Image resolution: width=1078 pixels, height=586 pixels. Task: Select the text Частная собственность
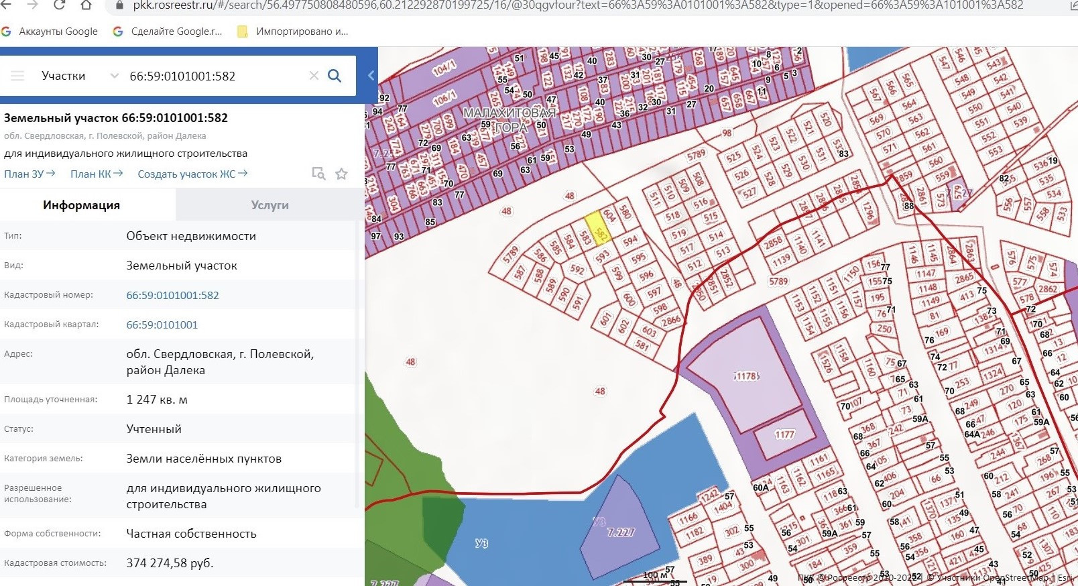tap(192, 534)
